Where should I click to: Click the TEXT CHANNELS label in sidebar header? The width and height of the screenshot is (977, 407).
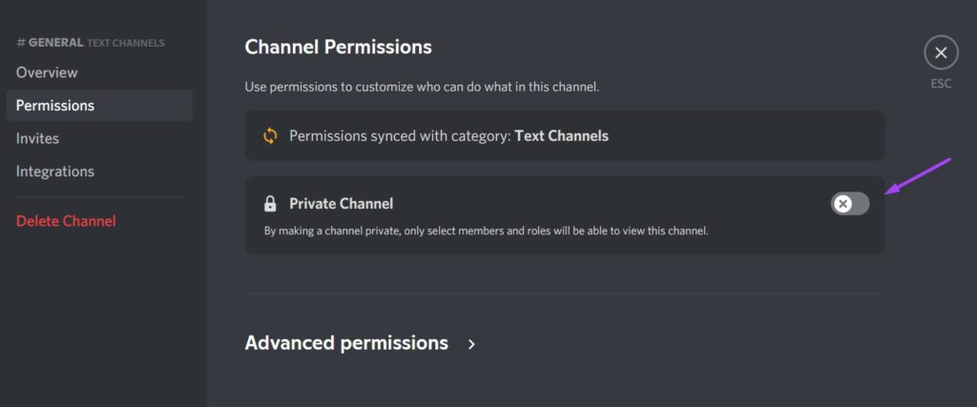tap(126, 43)
